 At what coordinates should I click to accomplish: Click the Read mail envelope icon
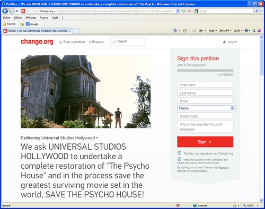(x=194, y=31)
